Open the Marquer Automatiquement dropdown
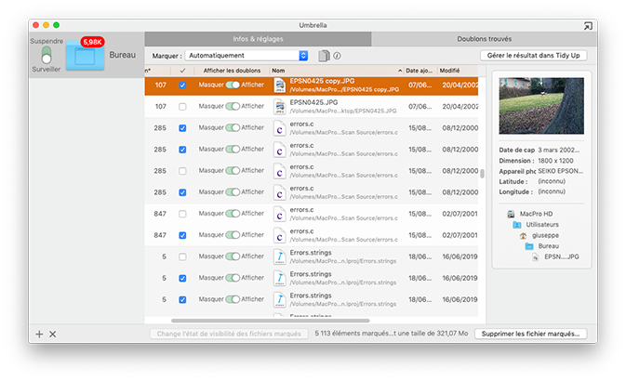 tap(246, 56)
